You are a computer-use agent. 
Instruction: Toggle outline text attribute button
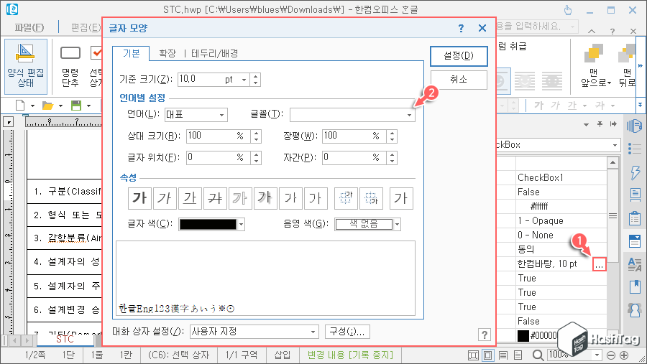(x=240, y=198)
